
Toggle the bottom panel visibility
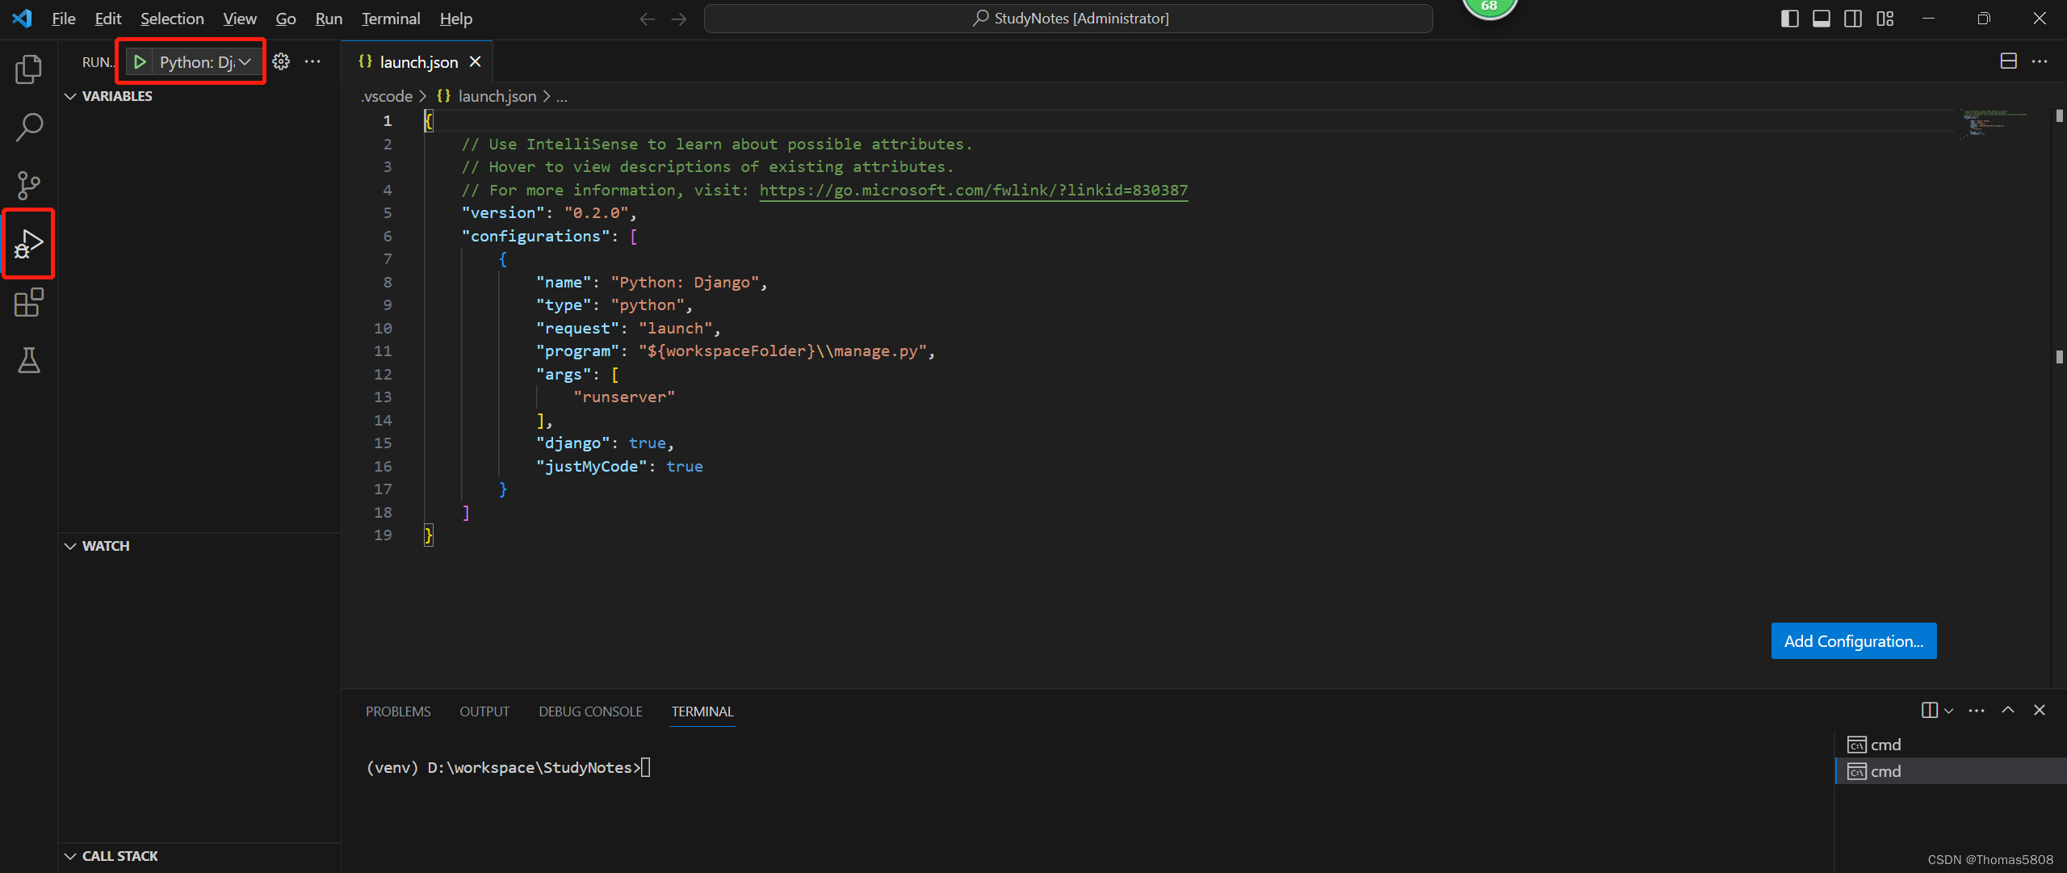coord(1822,18)
